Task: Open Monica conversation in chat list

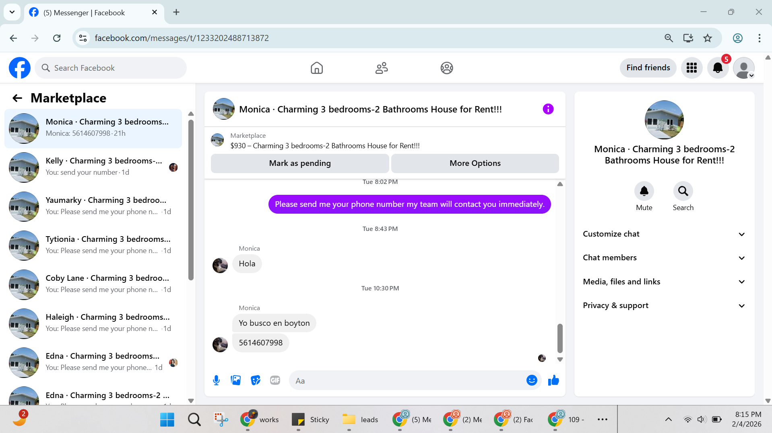Action: [93, 128]
